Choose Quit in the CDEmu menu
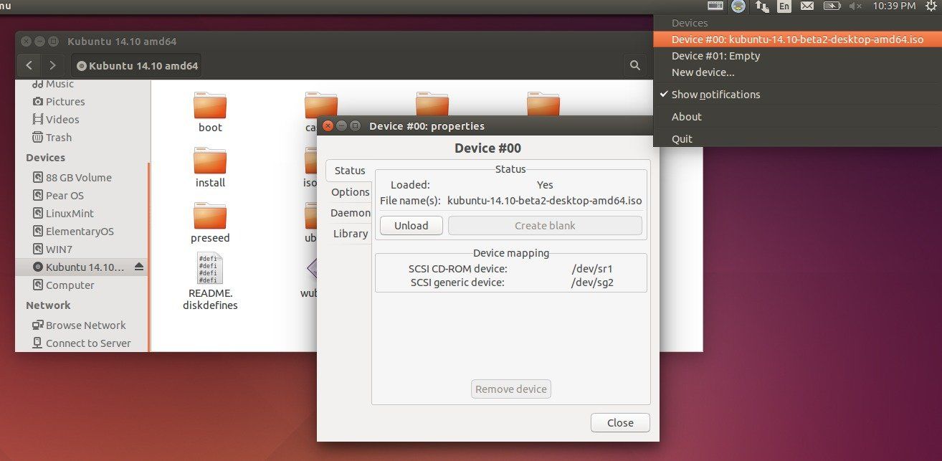The height and width of the screenshot is (461, 942). [796, 139]
